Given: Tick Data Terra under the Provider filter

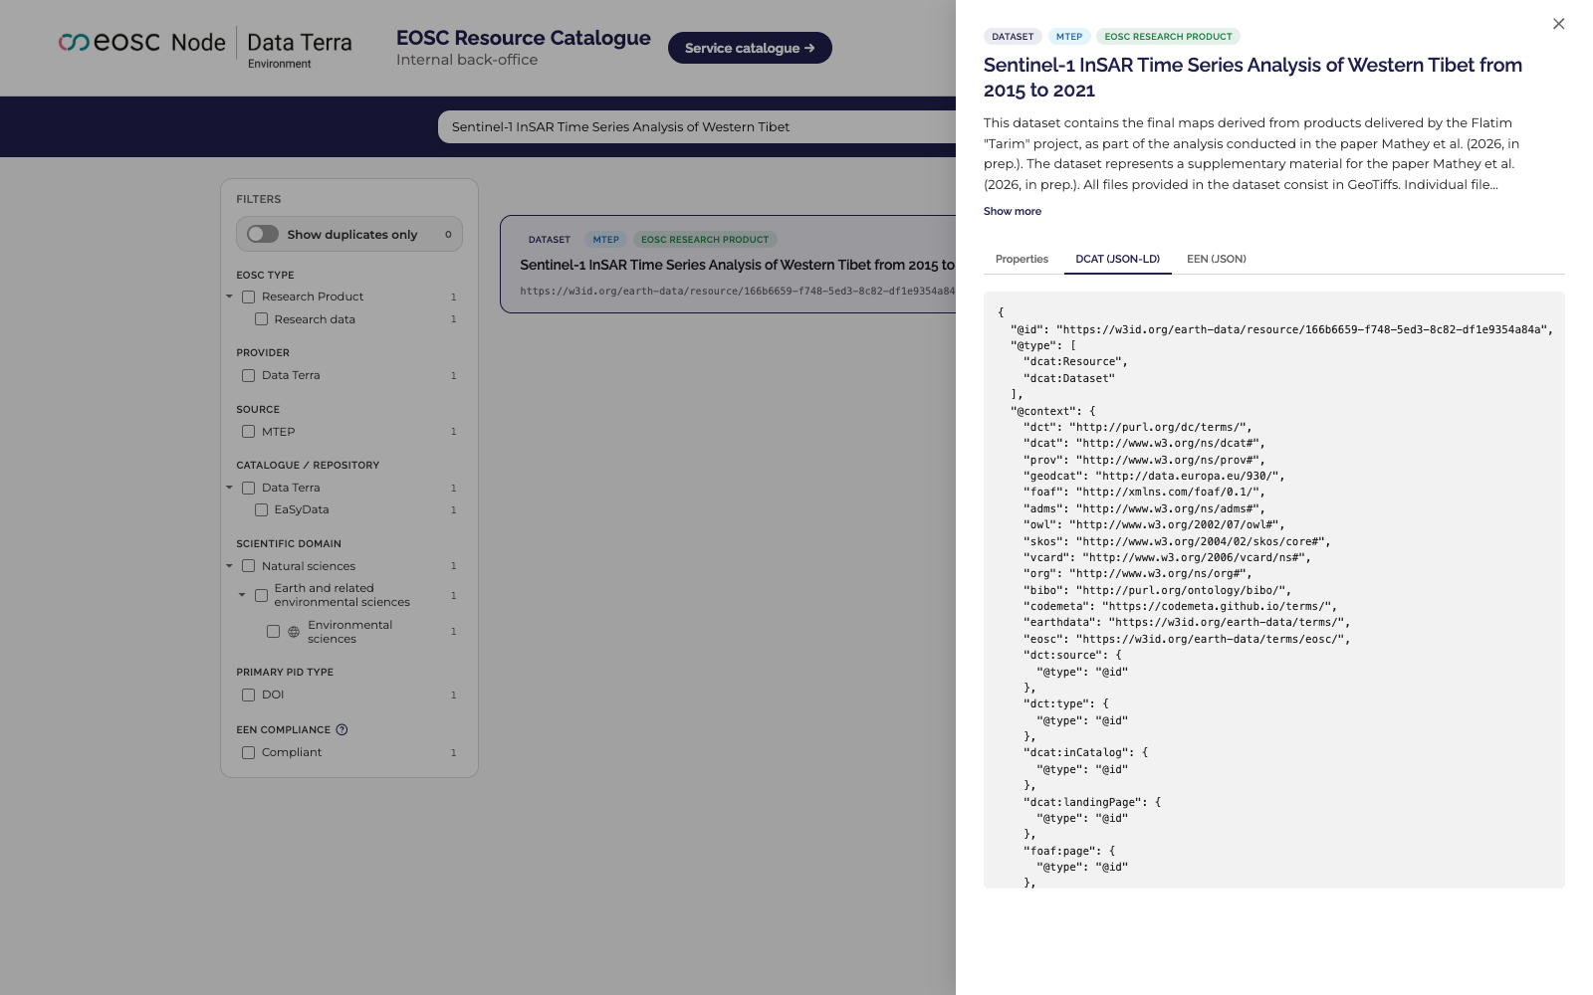Looking at the screenshot, I should click(x=248, y=375).
